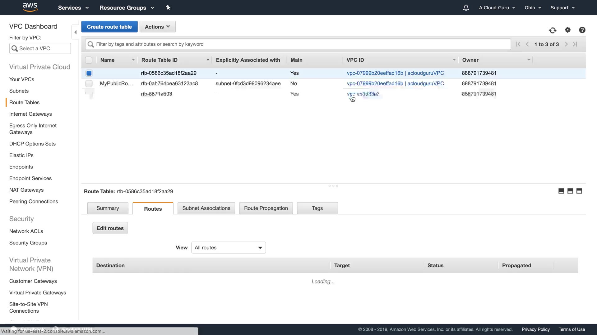597x335 pixels.
Task: Click the refresh route tables icon
Action: (x=553, y=30)
